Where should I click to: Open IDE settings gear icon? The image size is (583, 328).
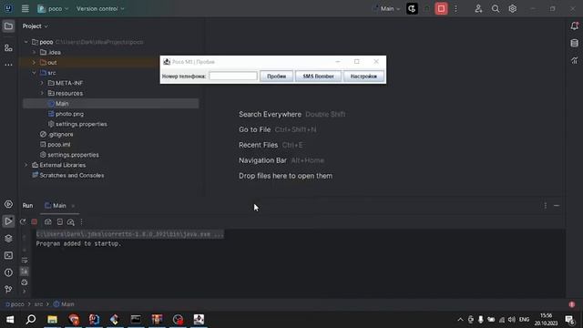coord(512,8)
